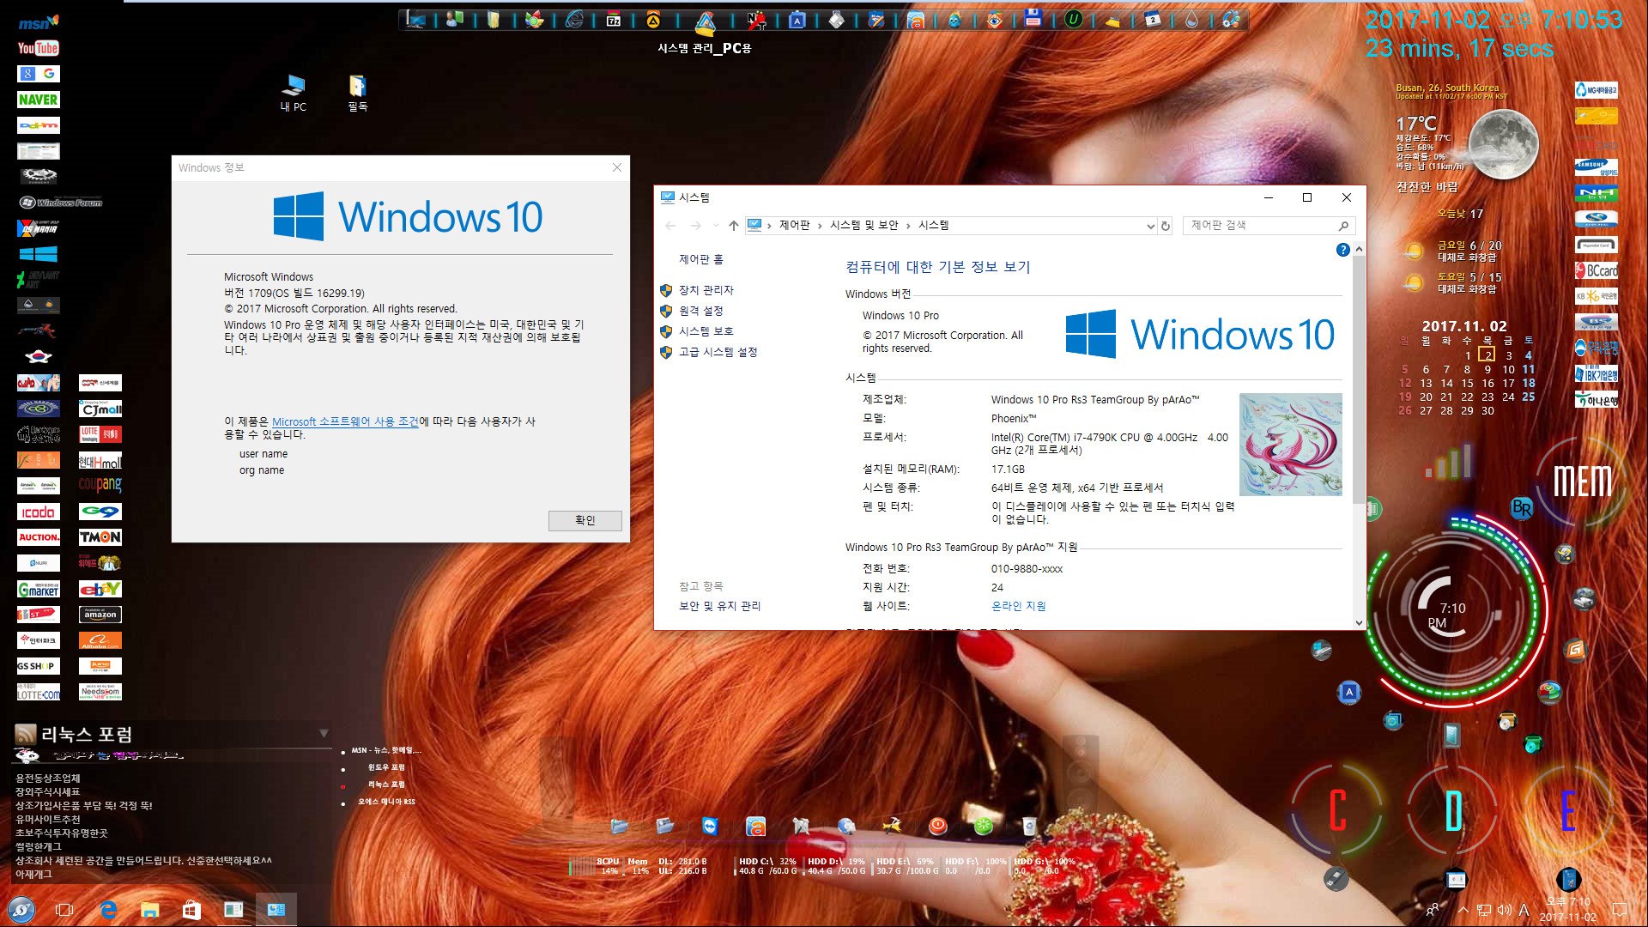Open the 필독 folder icon on desktop
Viewport: 1648px width, 927px height.
tap(358, 93)
